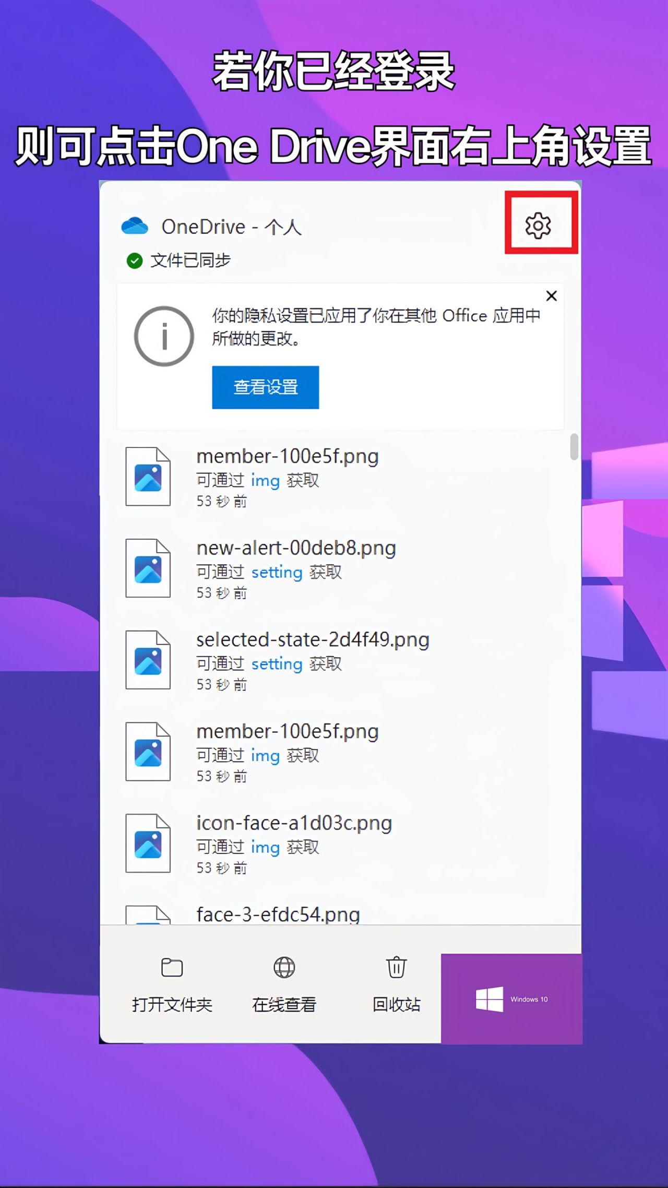This screenshot has width=668, height=1188.
Task: Follow the setting link under selected-state-2d4f49.png
Action: coord(277,664)
